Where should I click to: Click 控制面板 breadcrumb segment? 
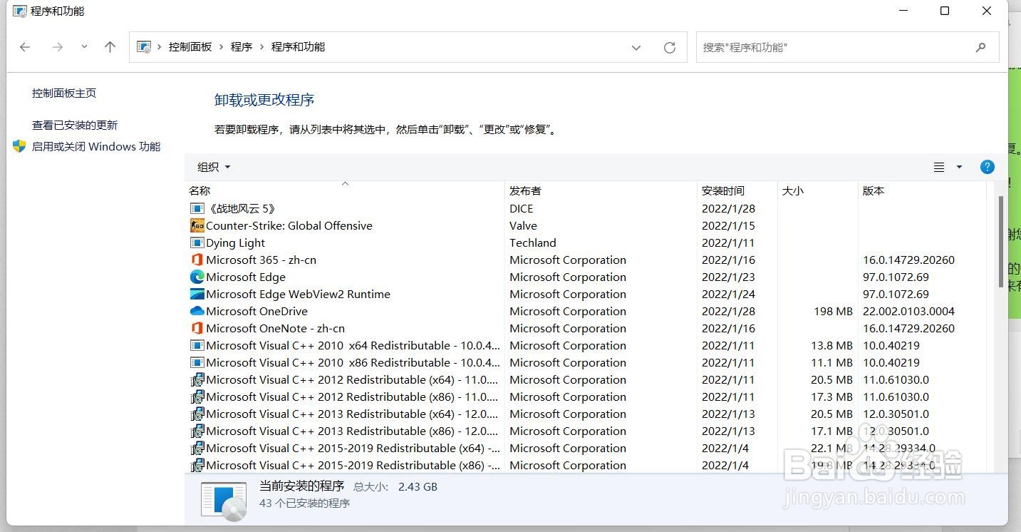[x=190, y=47]
